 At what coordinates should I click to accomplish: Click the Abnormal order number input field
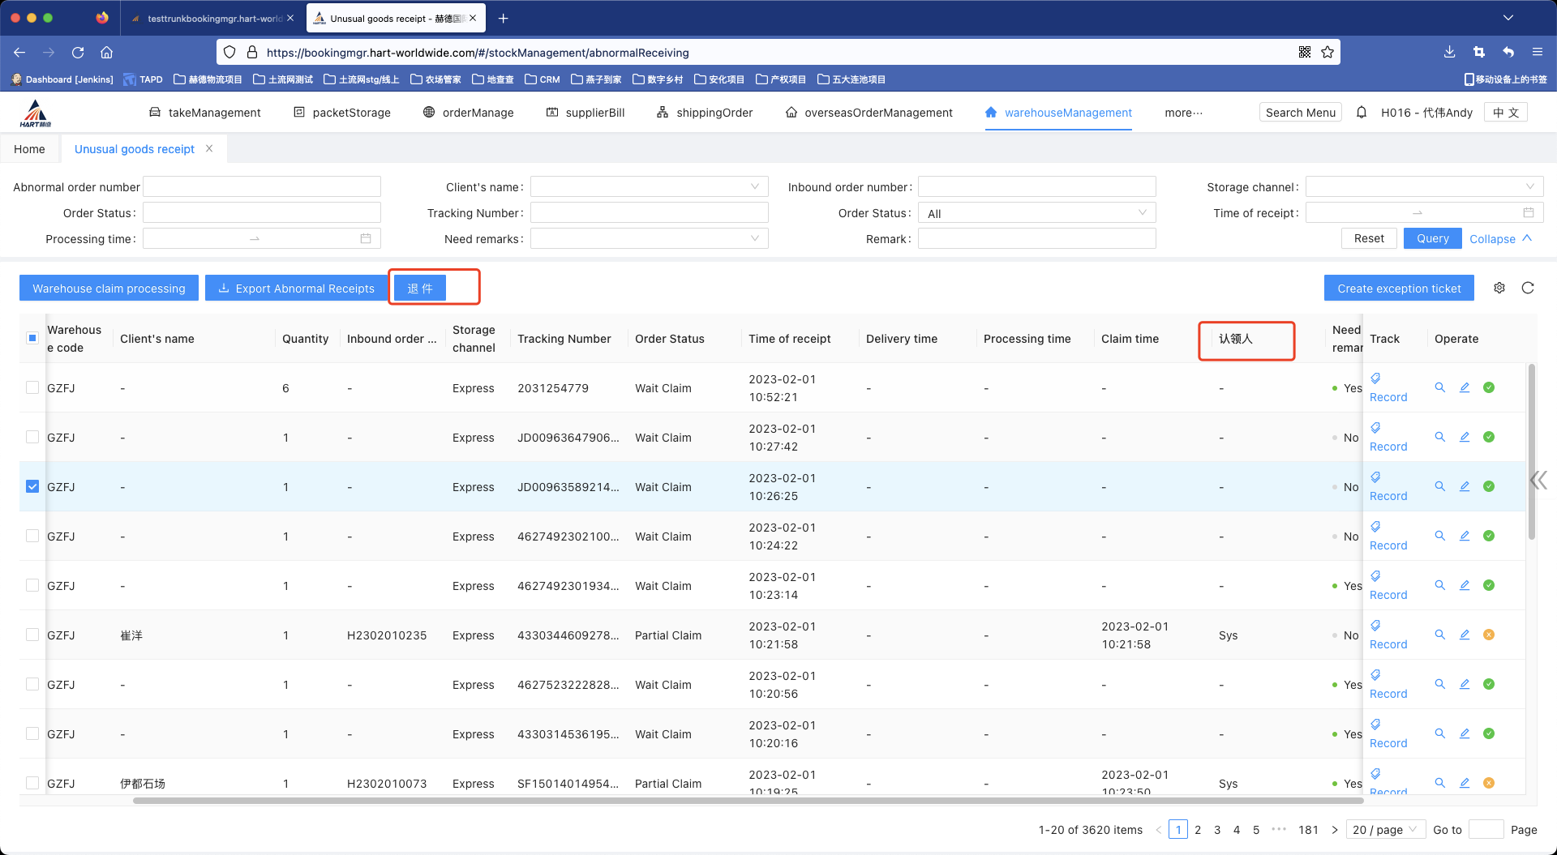(x=262, y=187)
